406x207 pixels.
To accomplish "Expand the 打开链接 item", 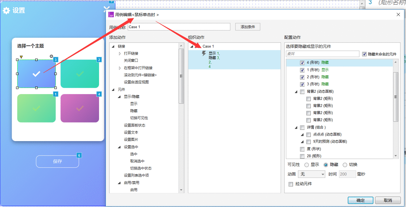I will (120, 54).
